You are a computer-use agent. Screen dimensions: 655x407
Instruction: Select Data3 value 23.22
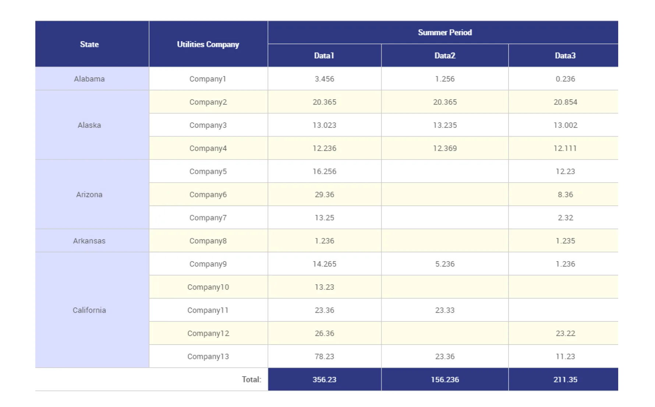[563, 333]
